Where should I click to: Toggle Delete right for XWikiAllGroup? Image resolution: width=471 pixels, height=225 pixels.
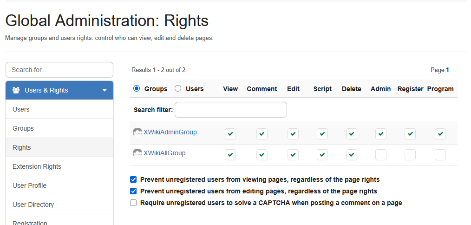click(x=352, y=155)
